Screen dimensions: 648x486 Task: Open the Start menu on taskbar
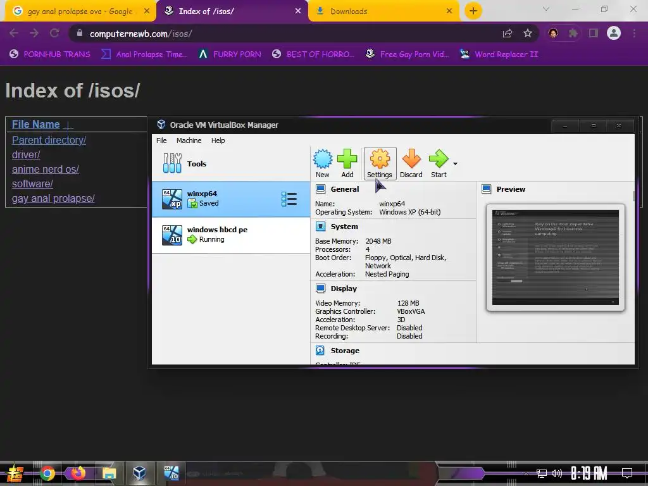click(15, 473)
